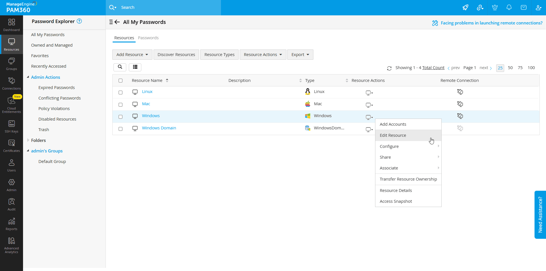Click the crown icon in the top header
This screenshot has width=546, height=271.
coord(495,7)
